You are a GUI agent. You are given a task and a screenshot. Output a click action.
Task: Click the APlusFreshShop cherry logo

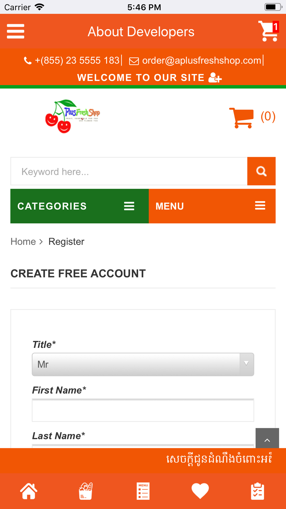(x=73, y=116)
